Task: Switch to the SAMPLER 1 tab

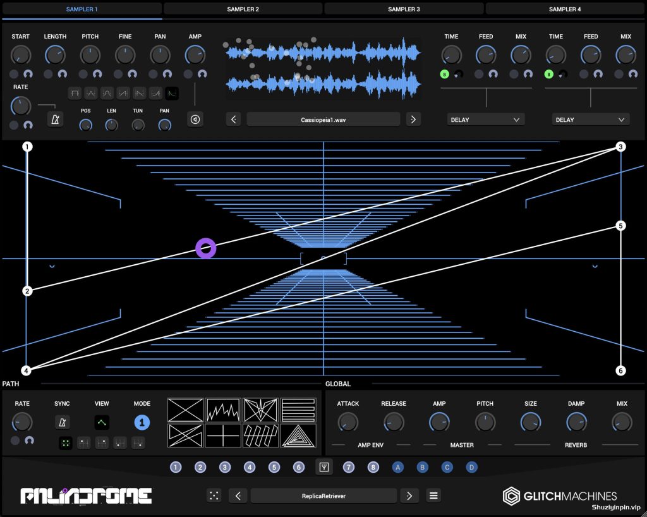Action: tap(82, 9)
